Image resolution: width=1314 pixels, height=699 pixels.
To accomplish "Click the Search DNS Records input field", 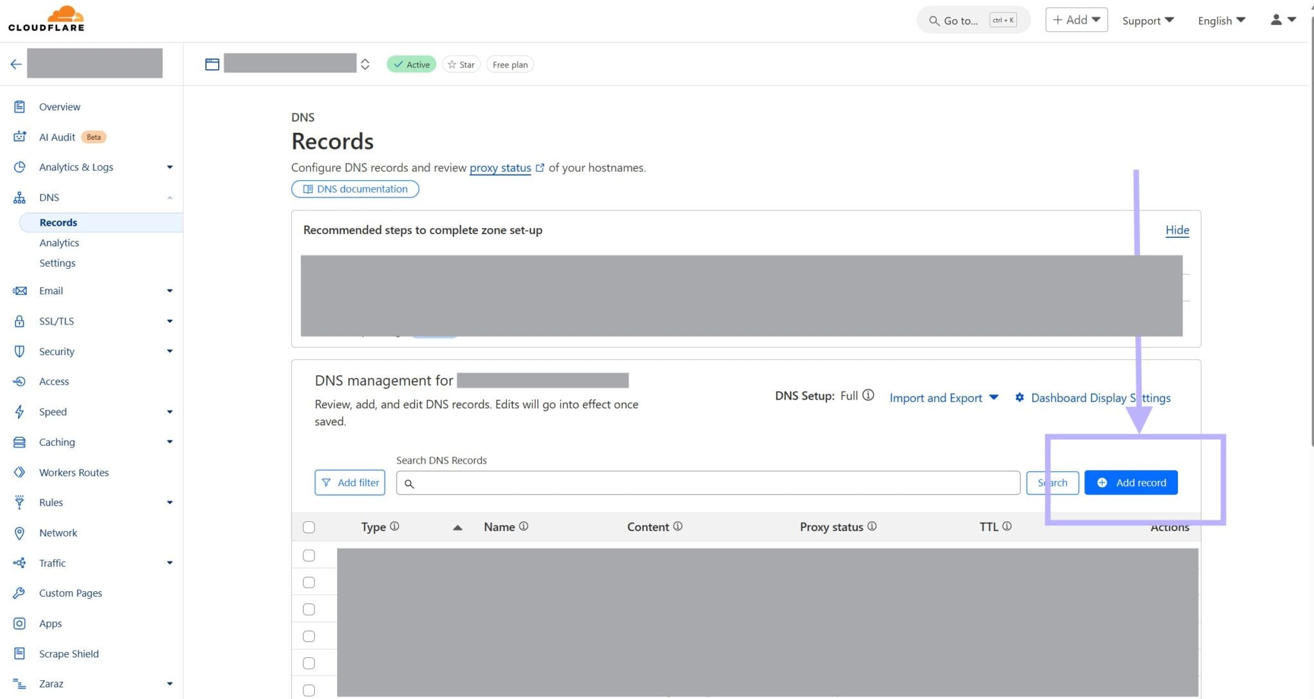I will click(x=706, y=482).
